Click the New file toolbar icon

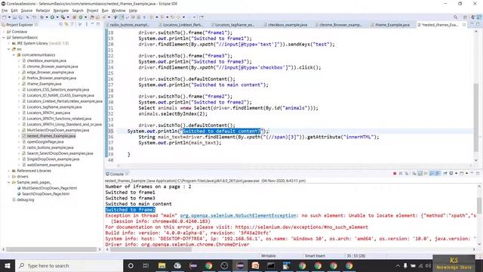coord(4,17)
